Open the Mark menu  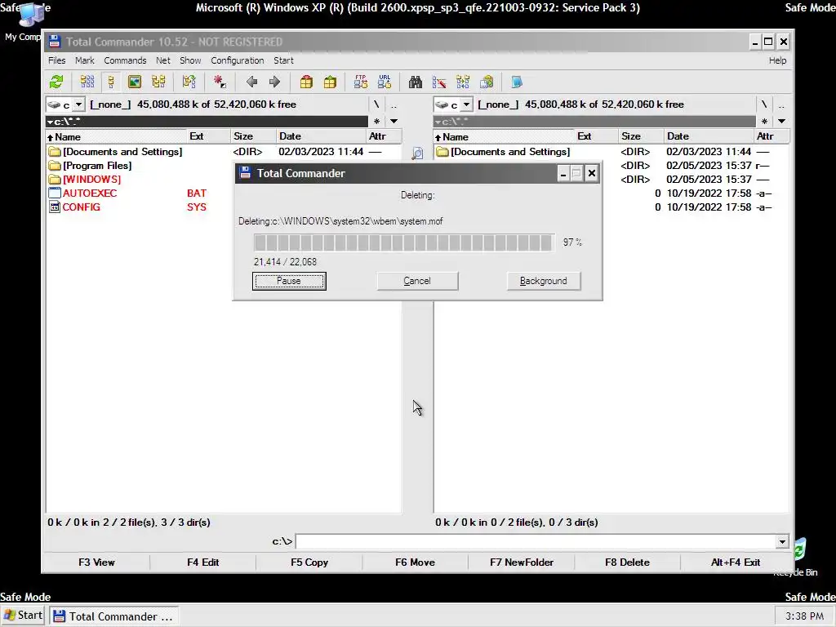tap(84, 60)
